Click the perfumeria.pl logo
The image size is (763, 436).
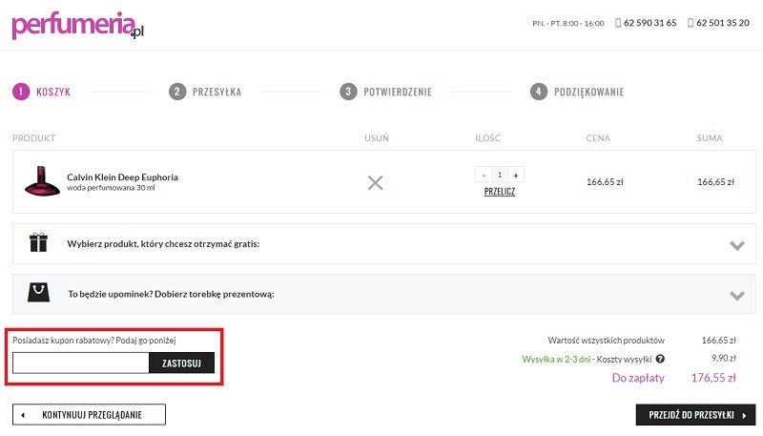click(78, 26)
